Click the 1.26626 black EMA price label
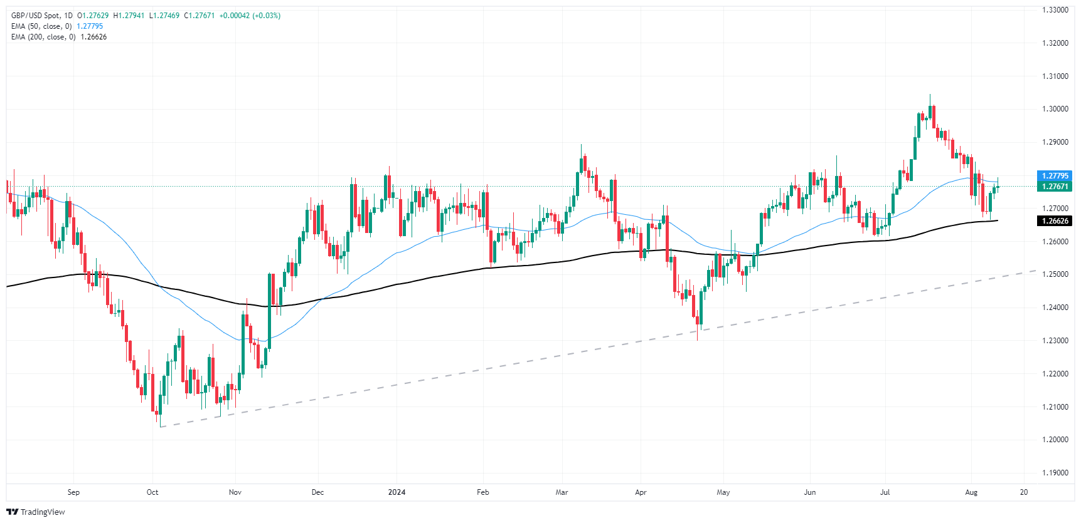1081x523 pixels. click(x=1055, y=221)
